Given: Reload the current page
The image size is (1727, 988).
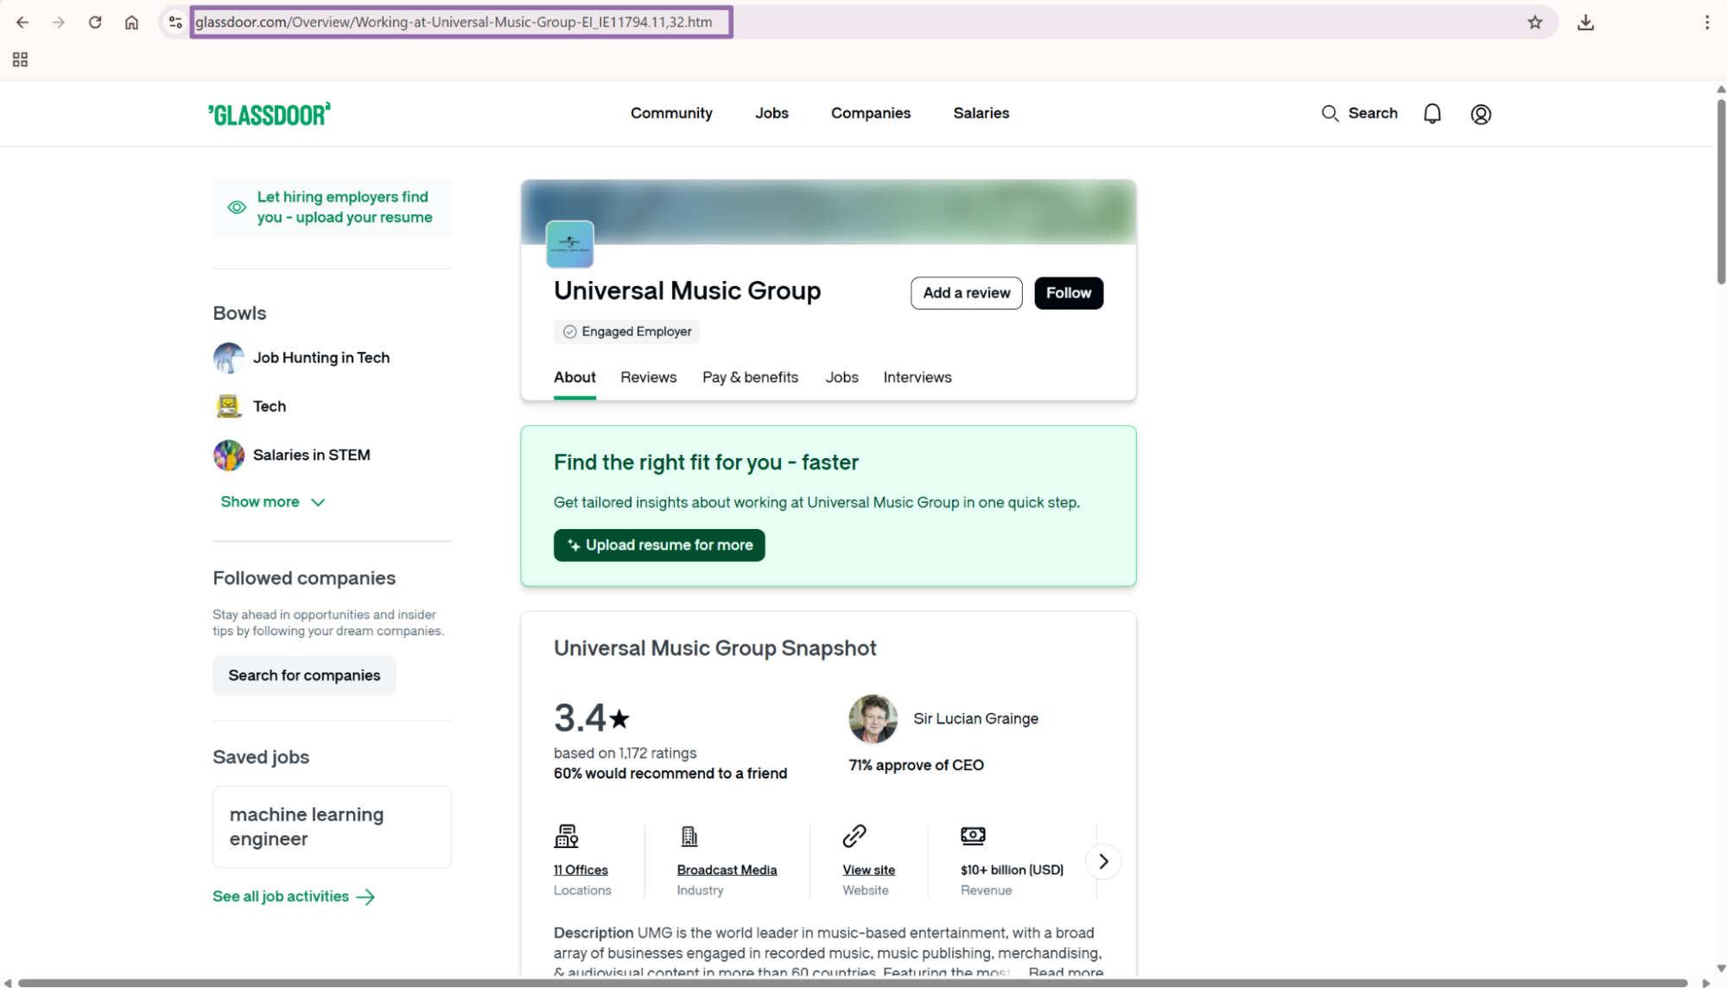Looking at the screenshot, I should tap(95, 22).
